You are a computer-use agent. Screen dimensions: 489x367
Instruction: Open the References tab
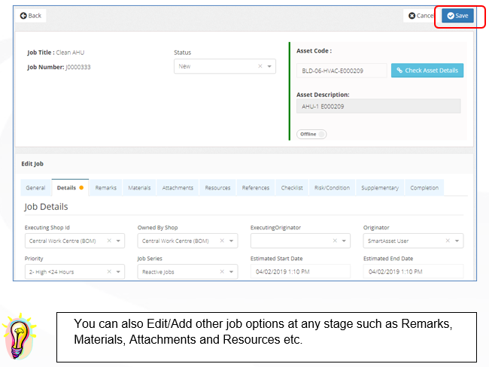pyautogui.click(x=256, y=188)
